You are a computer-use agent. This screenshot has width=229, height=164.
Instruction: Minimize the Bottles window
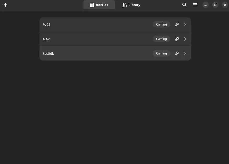206,5
